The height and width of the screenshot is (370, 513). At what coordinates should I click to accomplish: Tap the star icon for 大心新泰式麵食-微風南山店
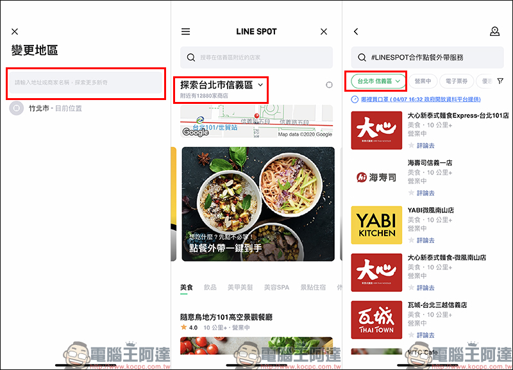tap(411, 287)
